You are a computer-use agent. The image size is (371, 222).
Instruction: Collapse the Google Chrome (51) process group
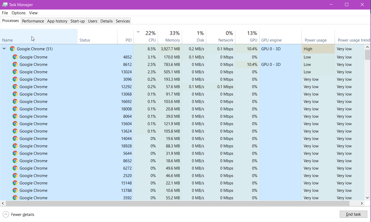[x=4, y=49]
